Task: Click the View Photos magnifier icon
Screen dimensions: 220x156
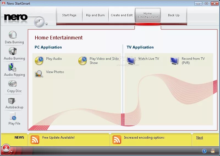Action: (x=39, y=74)
